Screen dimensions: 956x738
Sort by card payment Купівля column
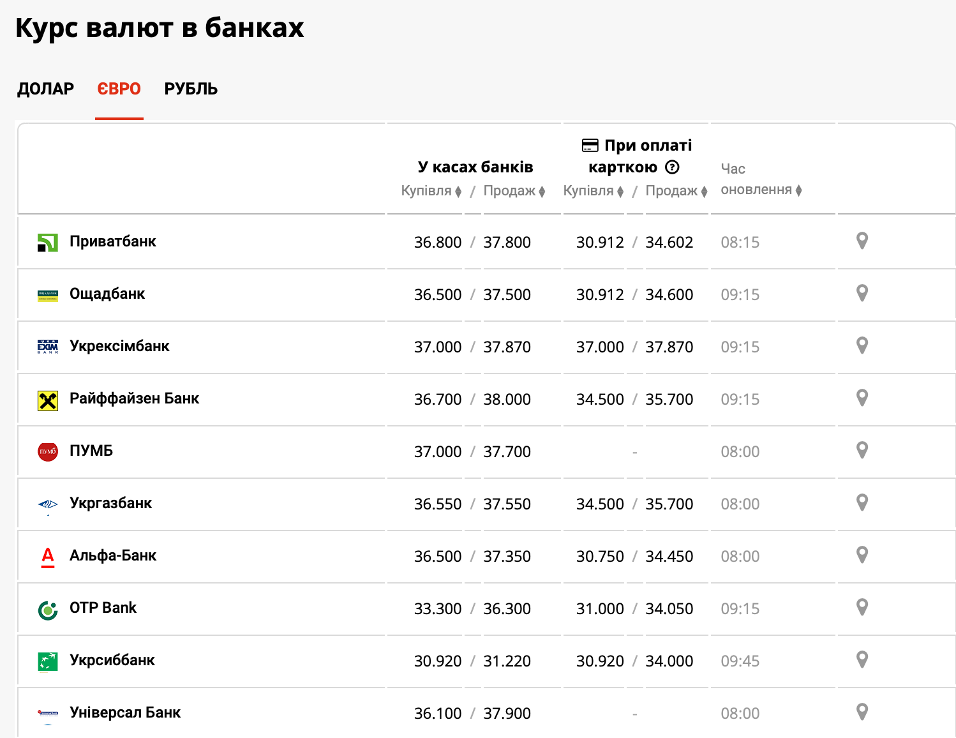tap(593, 191)
